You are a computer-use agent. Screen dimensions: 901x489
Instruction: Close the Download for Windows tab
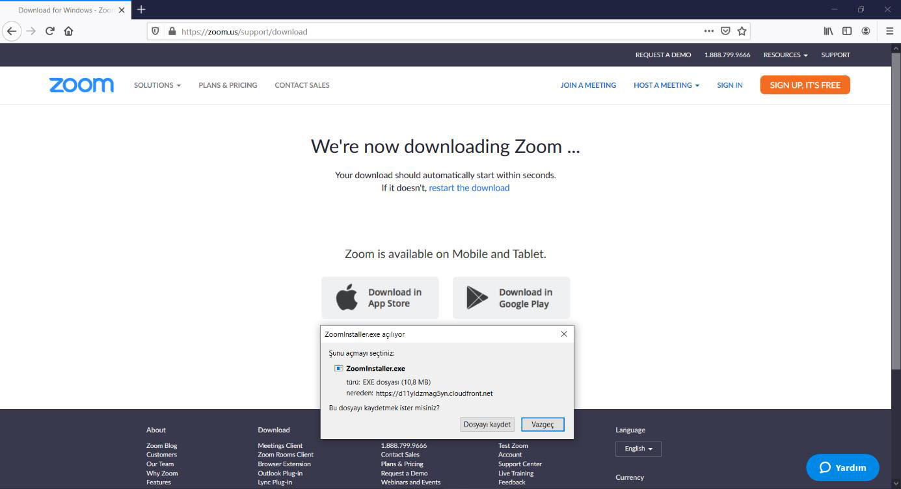tap(121, 10)
